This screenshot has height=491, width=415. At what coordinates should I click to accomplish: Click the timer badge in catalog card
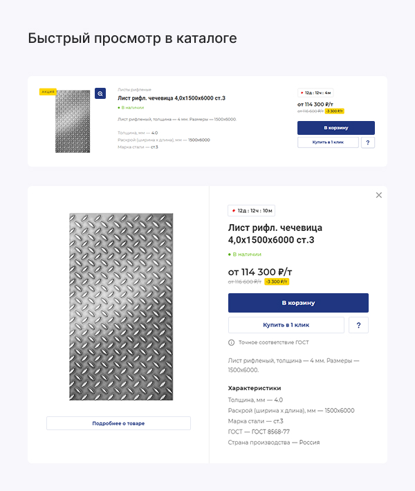(316, 93)
